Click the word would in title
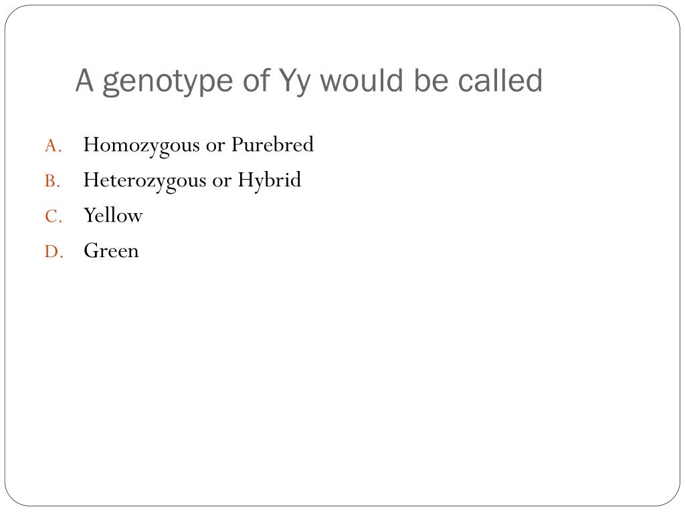685x513 pixels. tap(362, 80)
